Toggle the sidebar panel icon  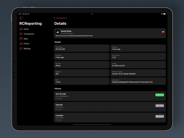[x=21, y=18]
